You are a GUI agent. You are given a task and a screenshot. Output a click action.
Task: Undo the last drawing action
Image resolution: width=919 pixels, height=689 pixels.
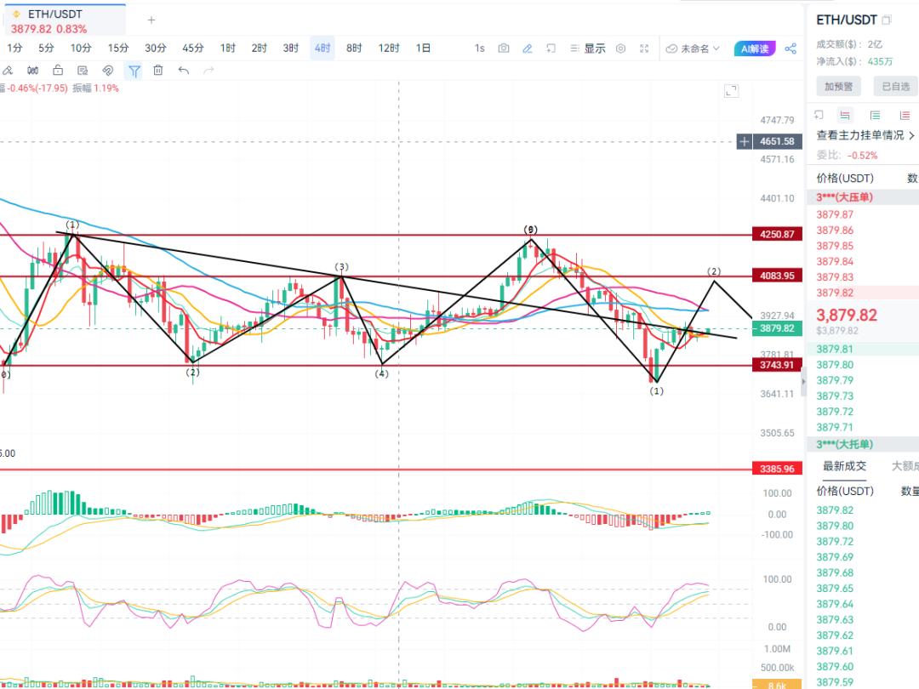[183, 70]
